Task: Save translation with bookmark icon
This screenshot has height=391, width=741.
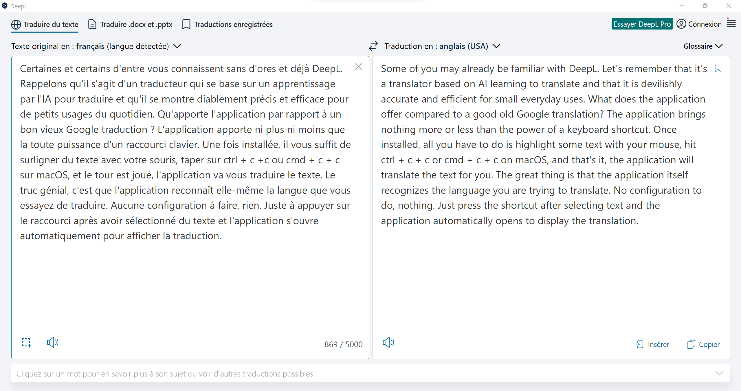Action: click(718, 68)
